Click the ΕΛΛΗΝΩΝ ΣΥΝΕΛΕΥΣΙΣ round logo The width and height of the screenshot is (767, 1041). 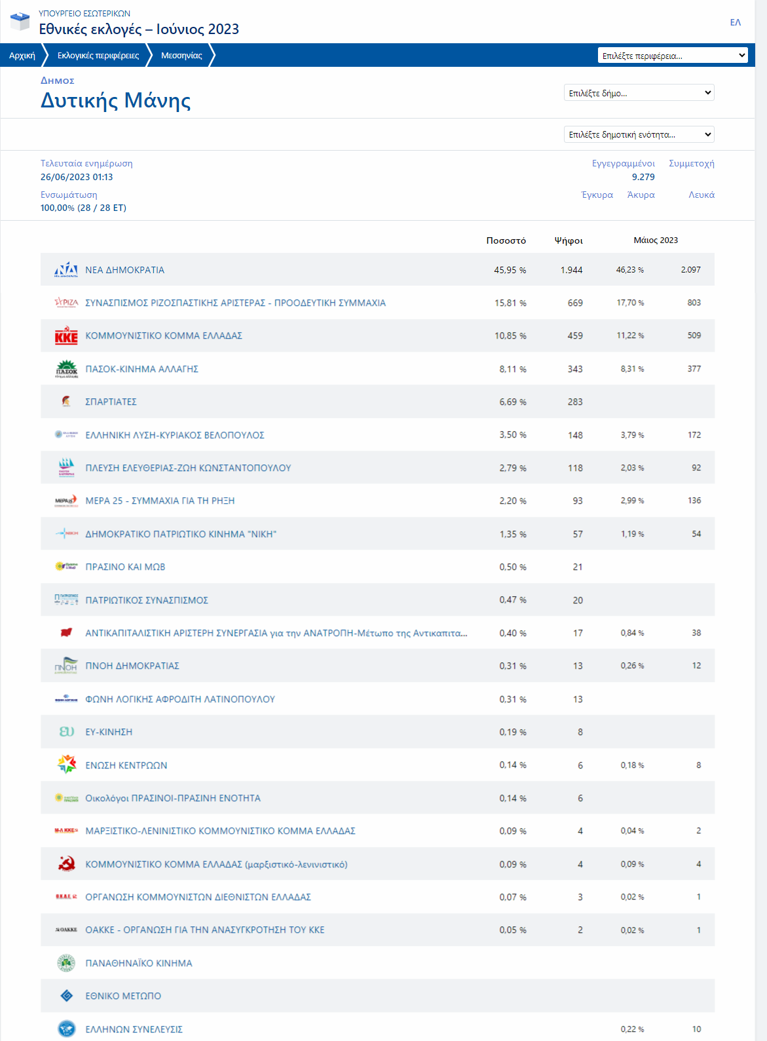66,1029
